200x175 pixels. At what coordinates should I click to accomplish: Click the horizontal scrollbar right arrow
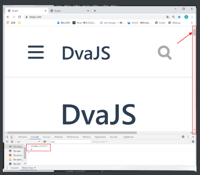[x=191, y=133]
